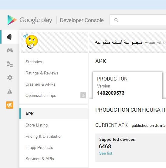Focus the Developer Console search box
This screenshot has height=168, width=166.
[x=138, y=20]
